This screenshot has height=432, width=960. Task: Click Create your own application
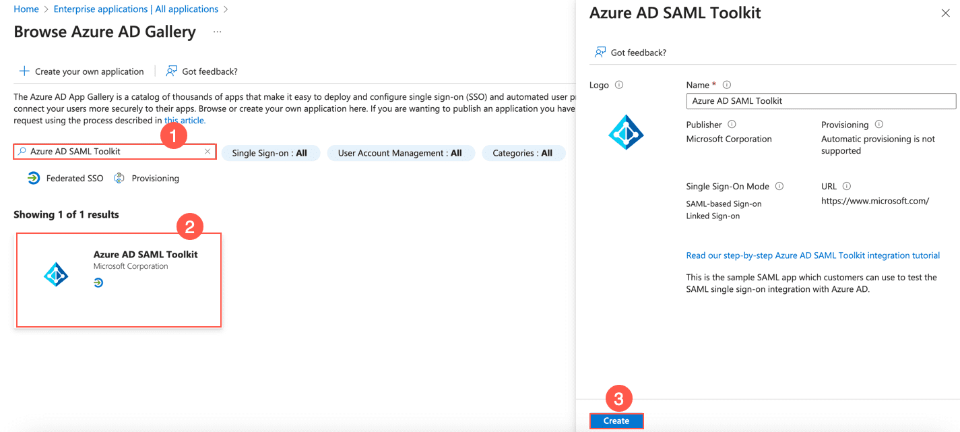(82, 71)
